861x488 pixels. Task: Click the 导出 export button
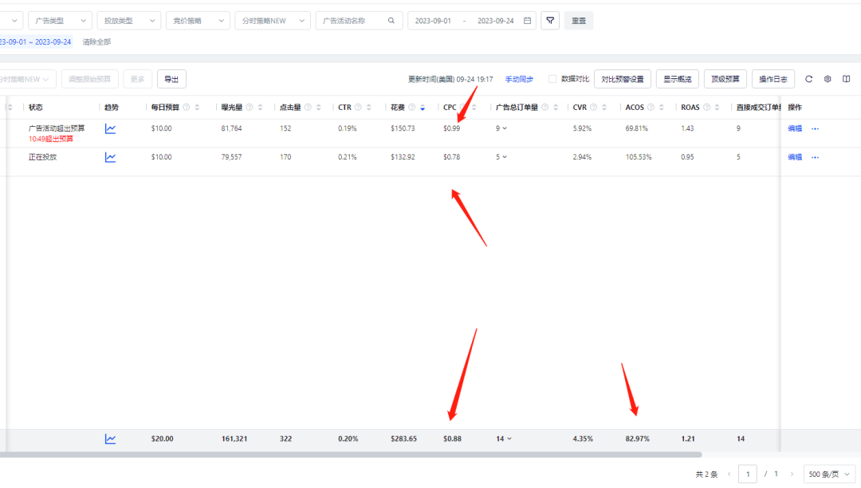pyautogui.click(x=171, y=79)
